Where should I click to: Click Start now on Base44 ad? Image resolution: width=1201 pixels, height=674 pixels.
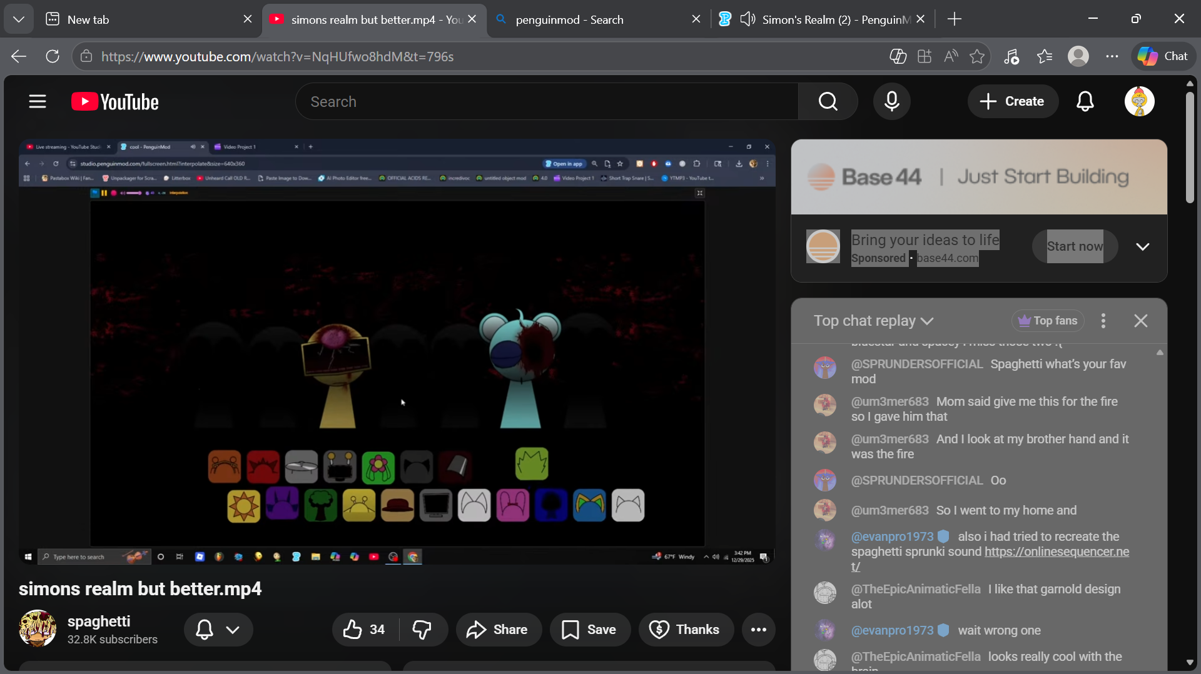point(1075,246)
